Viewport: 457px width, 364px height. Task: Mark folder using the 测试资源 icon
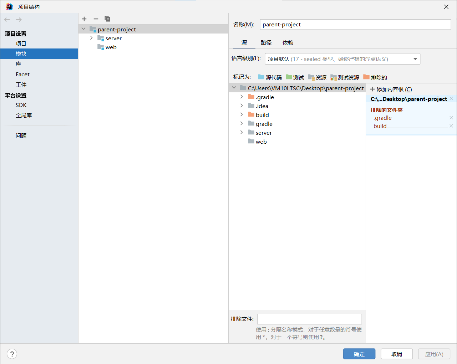coord(334,77)
